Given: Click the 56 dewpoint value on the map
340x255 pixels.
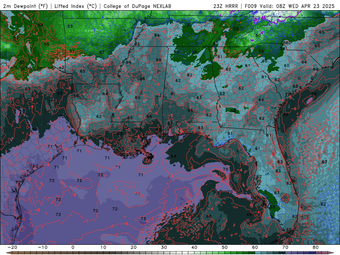Looking at the screenshot, I should 47,44.
